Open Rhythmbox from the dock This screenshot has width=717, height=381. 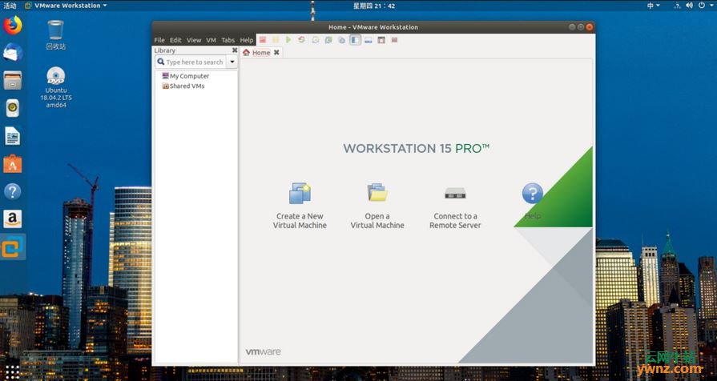[x=13, y=108]
